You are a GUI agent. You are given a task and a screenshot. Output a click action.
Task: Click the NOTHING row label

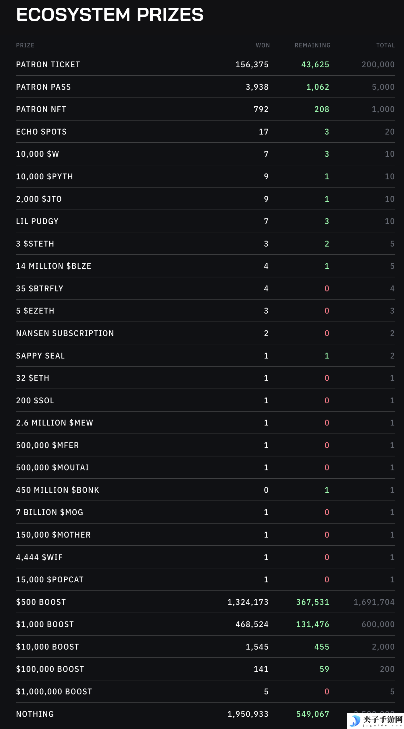pos(35,714)
